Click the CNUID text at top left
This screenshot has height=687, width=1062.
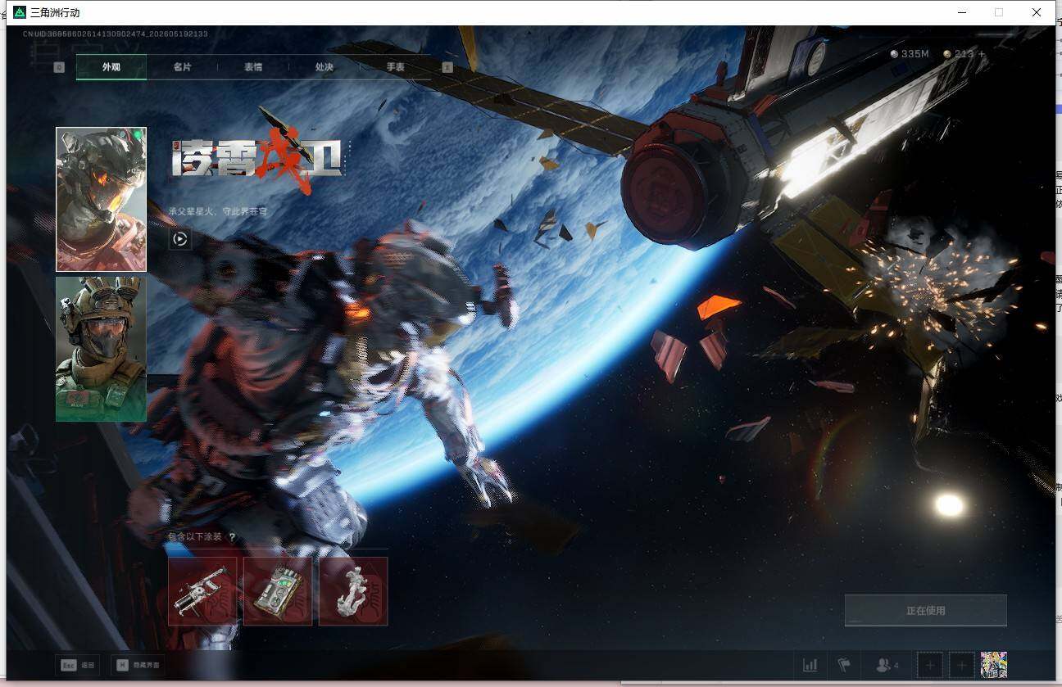[116, 34]
